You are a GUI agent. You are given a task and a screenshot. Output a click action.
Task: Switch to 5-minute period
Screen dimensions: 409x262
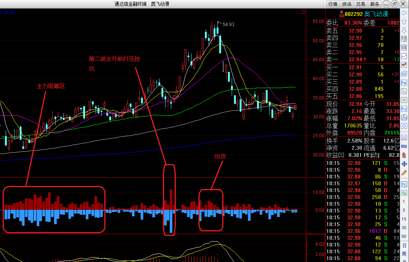[x=404, y=210]
